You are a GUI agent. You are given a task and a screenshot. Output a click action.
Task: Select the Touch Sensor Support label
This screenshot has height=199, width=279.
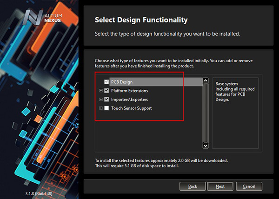point(131,108)
